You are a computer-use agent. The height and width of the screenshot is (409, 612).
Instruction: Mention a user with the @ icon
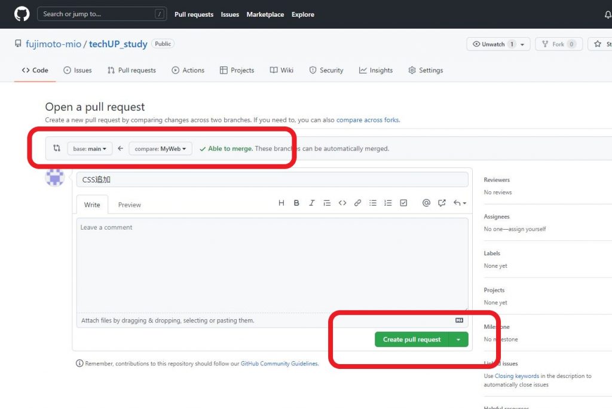pyautogui.click(x=426, y=203)
